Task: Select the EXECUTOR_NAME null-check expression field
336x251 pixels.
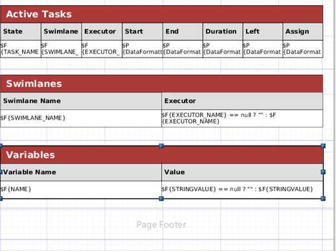Action: [242, 118]
